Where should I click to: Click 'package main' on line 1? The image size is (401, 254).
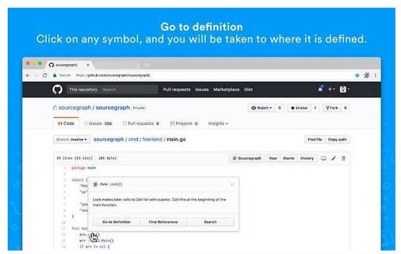coord(84,168)
